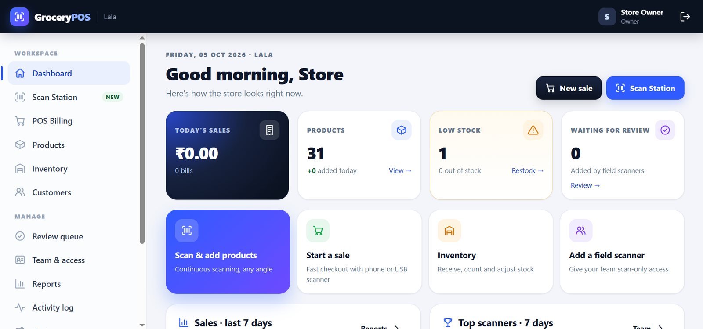Open Products in the sidebar
703x329 pixels.
pyautogui.click(x=69, y=145)
